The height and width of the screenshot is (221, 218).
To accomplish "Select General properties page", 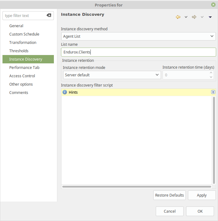I will pyautogui.click(x=16, y=26).
